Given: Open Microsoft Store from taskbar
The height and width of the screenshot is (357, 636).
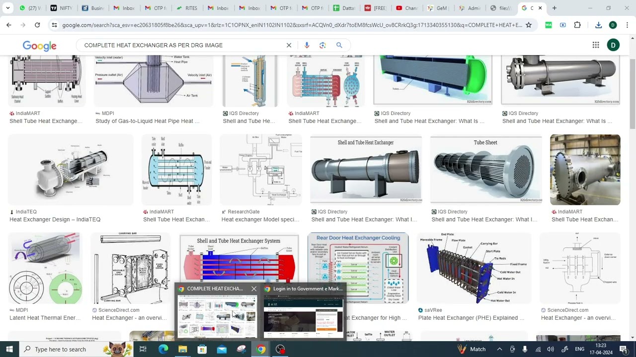Looking at the screenshot, I should (202, 349).
